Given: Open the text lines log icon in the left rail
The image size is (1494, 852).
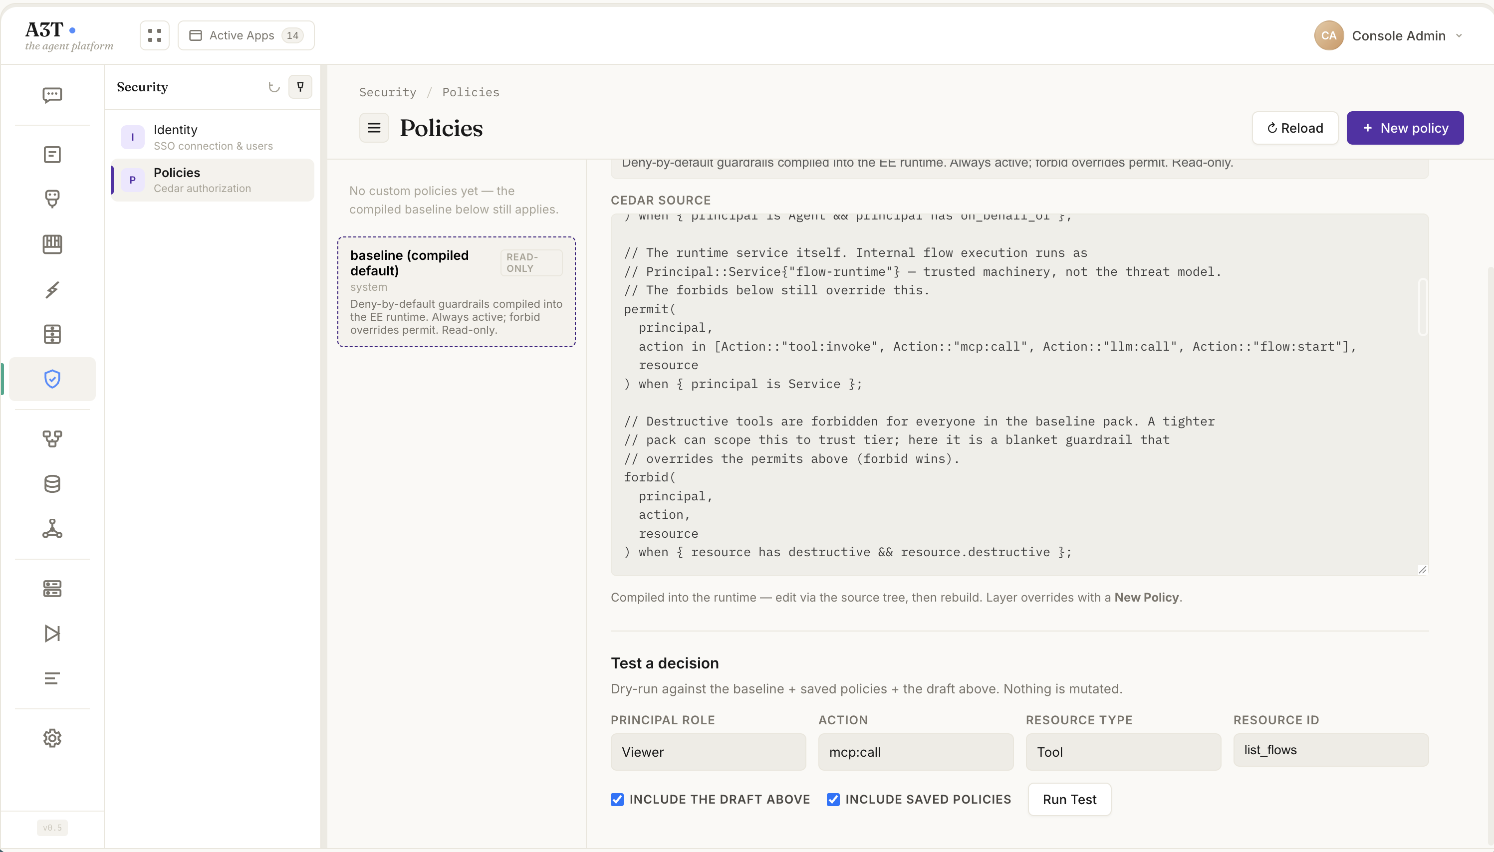Looking at the screenshot, I should [x=52, y=678].
